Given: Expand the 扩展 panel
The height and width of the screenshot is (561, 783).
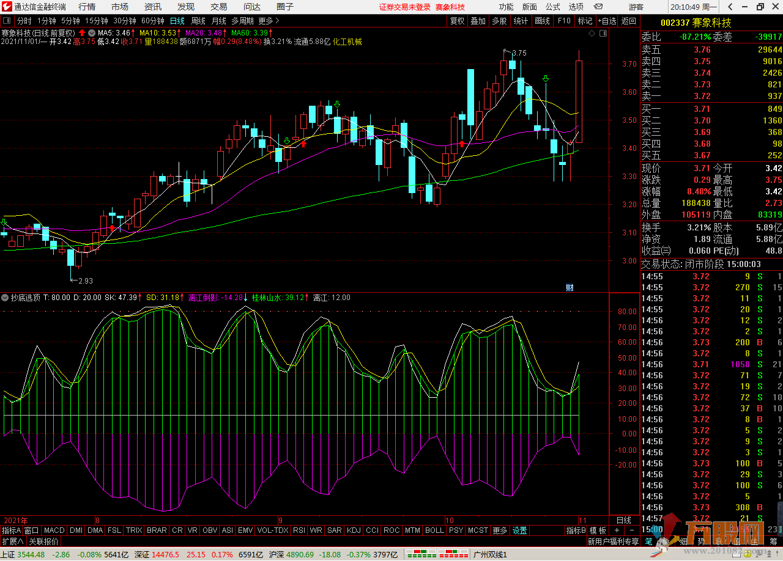Looking at the screenshot, I should pyautogui.click(x=12, y=541).
